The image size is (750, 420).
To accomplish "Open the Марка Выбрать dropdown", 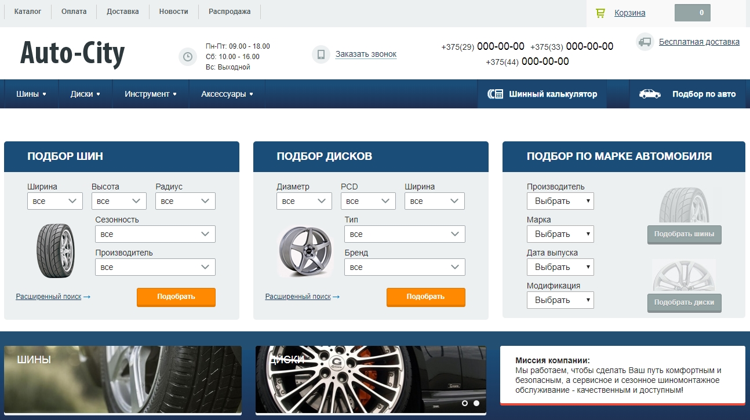I will click(560, 234).
